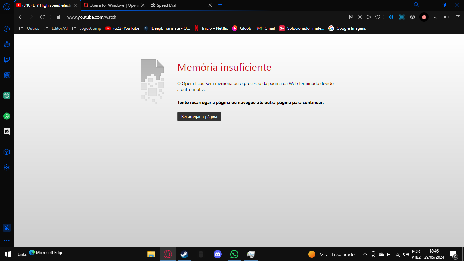Close the Opera for Windows tab
The image size is (464, 261).
143,5
